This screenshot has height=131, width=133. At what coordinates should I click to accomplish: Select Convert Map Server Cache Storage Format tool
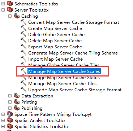click(x=74, y=22)
